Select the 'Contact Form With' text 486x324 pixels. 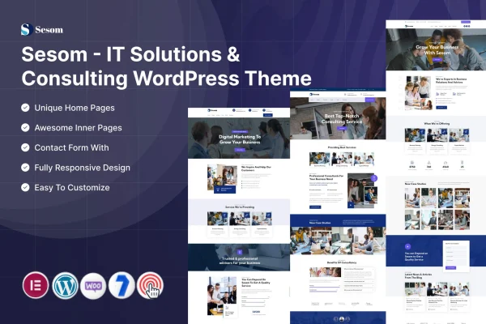click(x=71, y=147)
